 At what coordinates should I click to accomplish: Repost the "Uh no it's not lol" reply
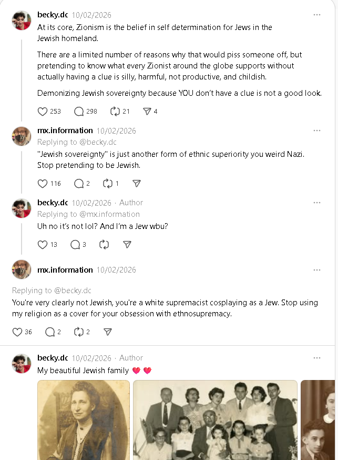[104, 245]
